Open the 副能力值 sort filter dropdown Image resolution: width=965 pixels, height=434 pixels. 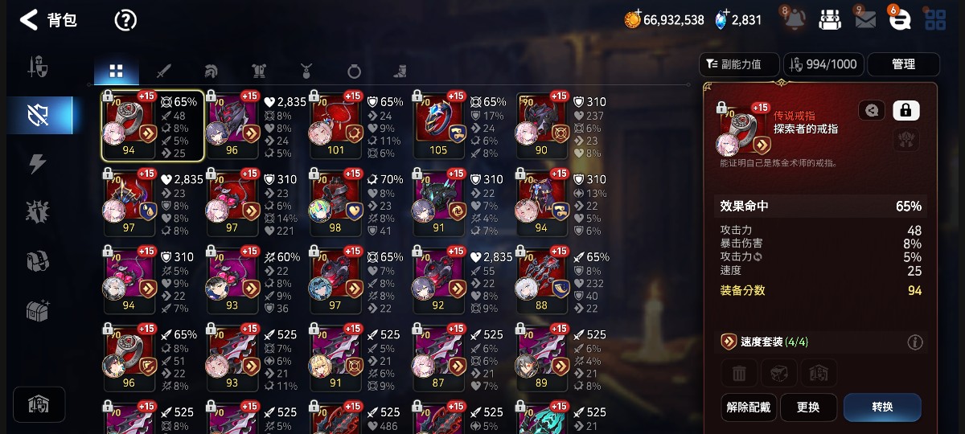740,64
